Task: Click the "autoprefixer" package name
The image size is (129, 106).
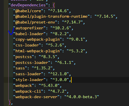Action: 30,28
